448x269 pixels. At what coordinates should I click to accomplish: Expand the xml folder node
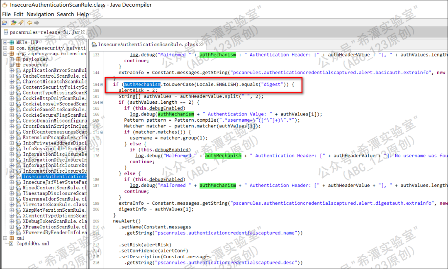tap(5, 238)
